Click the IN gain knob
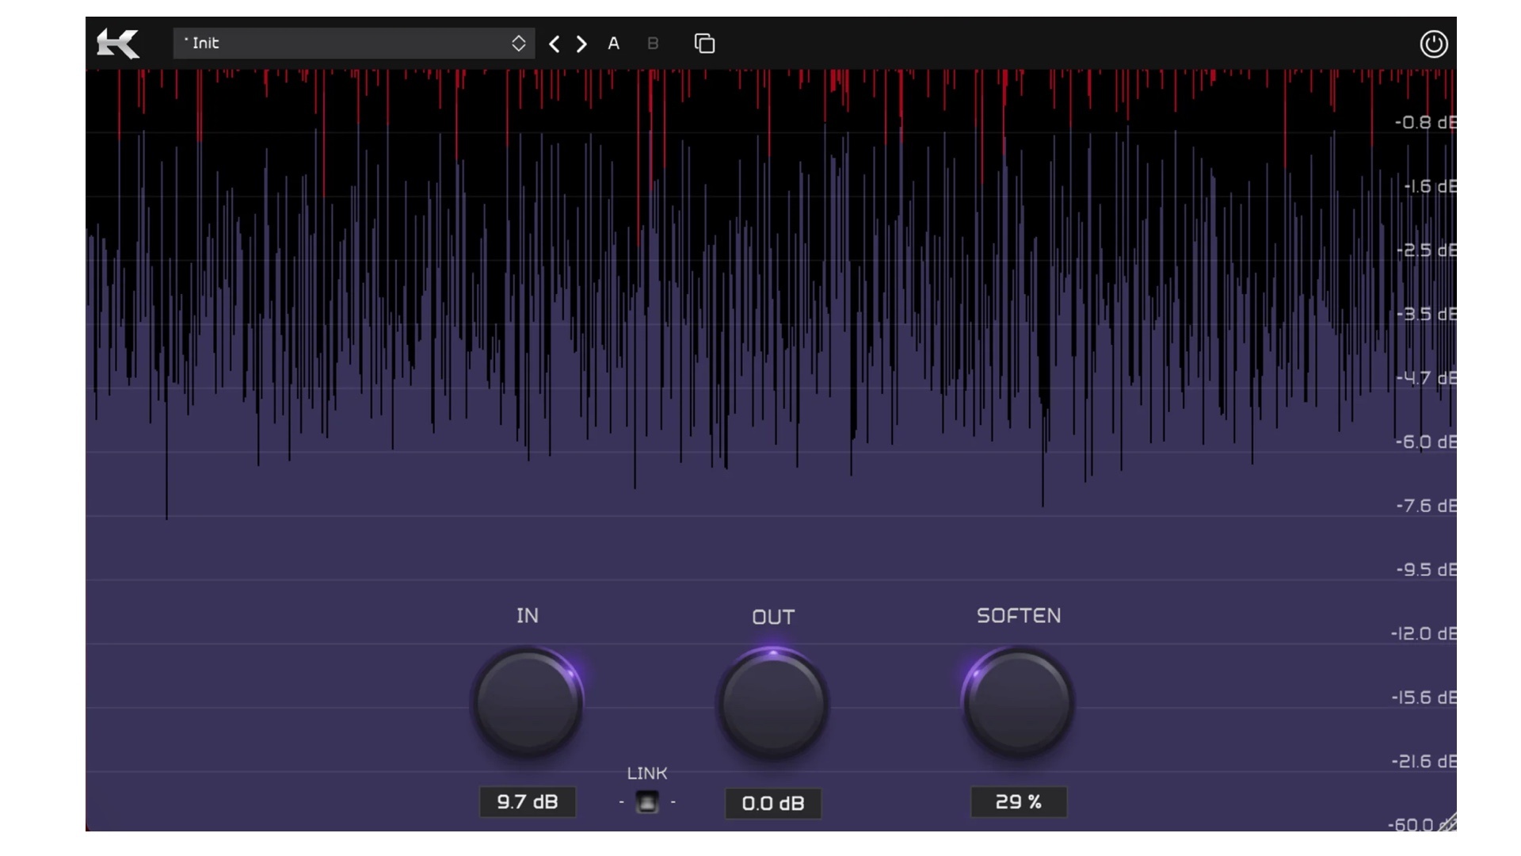The width and height of the screenshot is (1521, 856). pos(528,703)
